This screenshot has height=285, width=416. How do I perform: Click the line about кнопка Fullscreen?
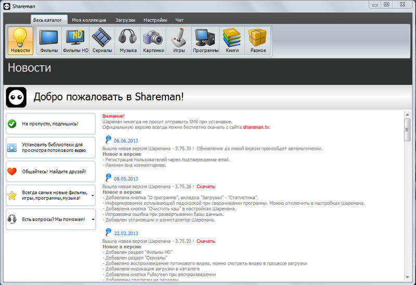[x=159, y=275]
